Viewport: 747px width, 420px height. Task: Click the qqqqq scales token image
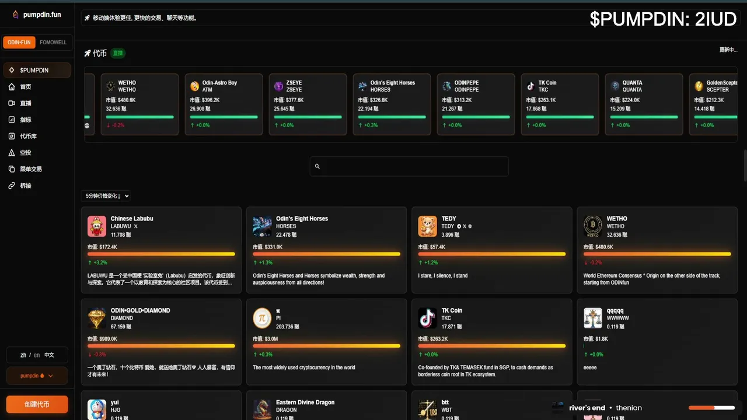coord(593,318)
